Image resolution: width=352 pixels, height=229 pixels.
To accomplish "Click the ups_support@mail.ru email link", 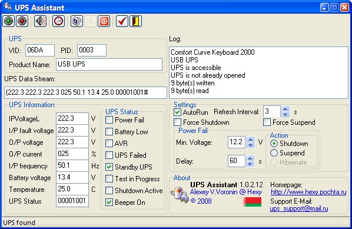I will pyautogui.click(x=299, y=208).
